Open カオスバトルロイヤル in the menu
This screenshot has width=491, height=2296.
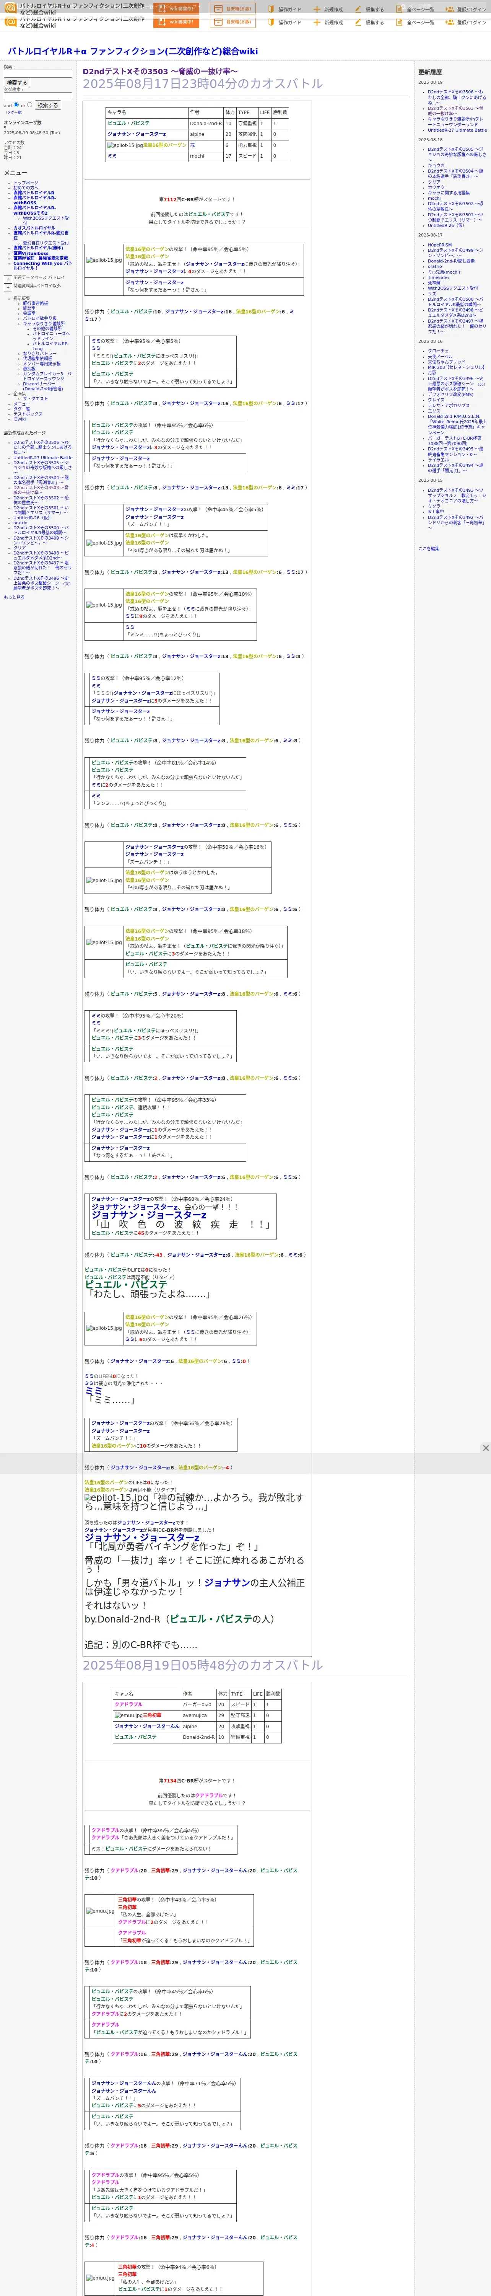tap(34, 227)
